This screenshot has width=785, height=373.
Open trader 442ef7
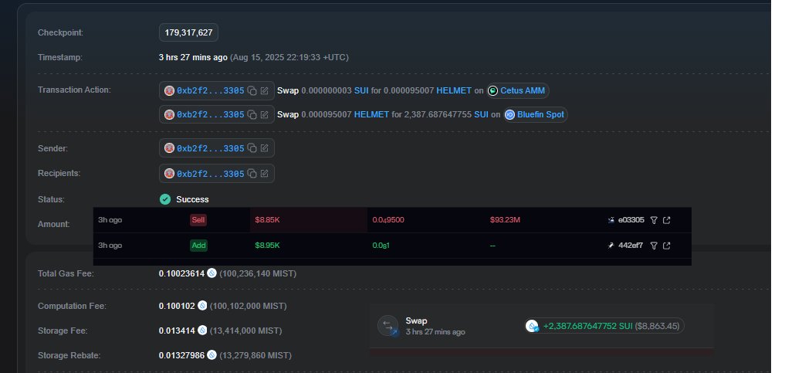[631, 246]
